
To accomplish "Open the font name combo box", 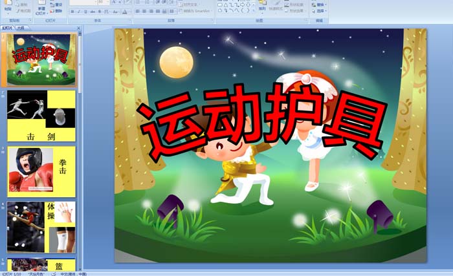I will pyautogui.click(x=83, y=3).
